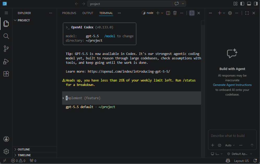Show errors and warnings count in status bar

click(18, 161)
